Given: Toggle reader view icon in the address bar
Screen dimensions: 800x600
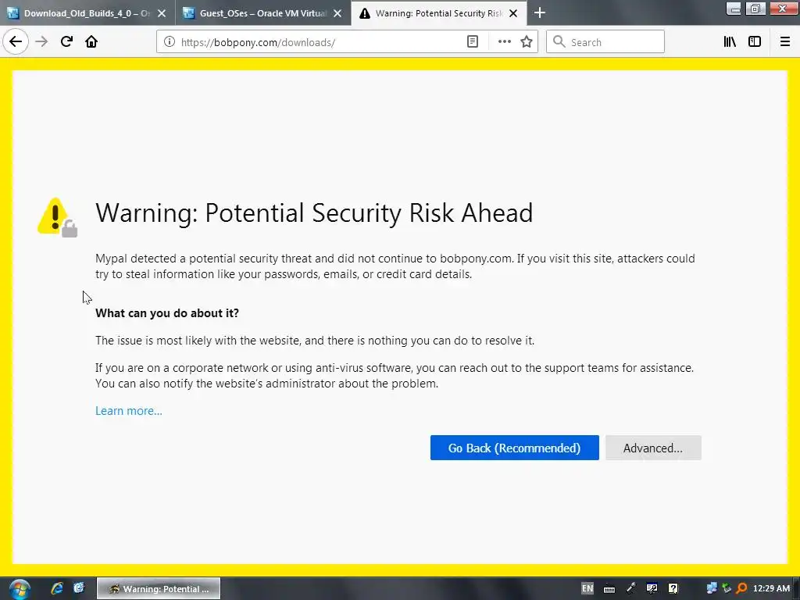Looking at the screenshot, I should tap(473, 42).
